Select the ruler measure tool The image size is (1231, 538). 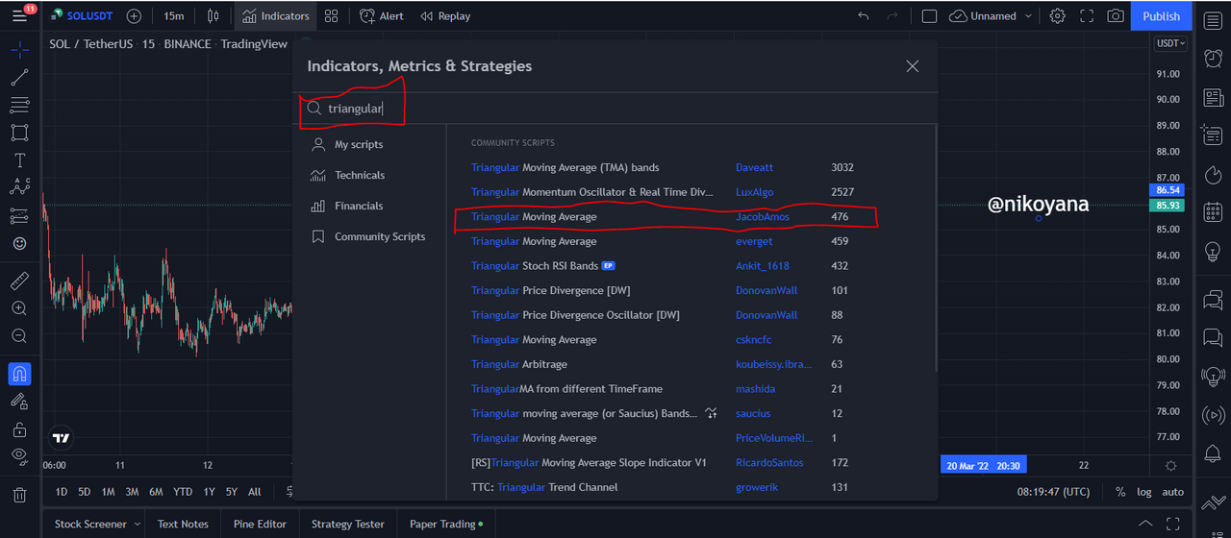[x=19, y=281]
